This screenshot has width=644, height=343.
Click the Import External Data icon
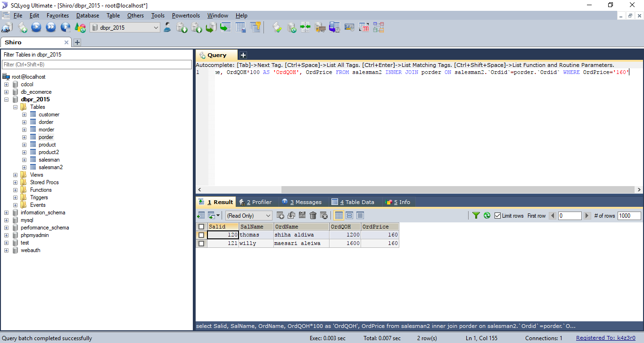point(182,27)
